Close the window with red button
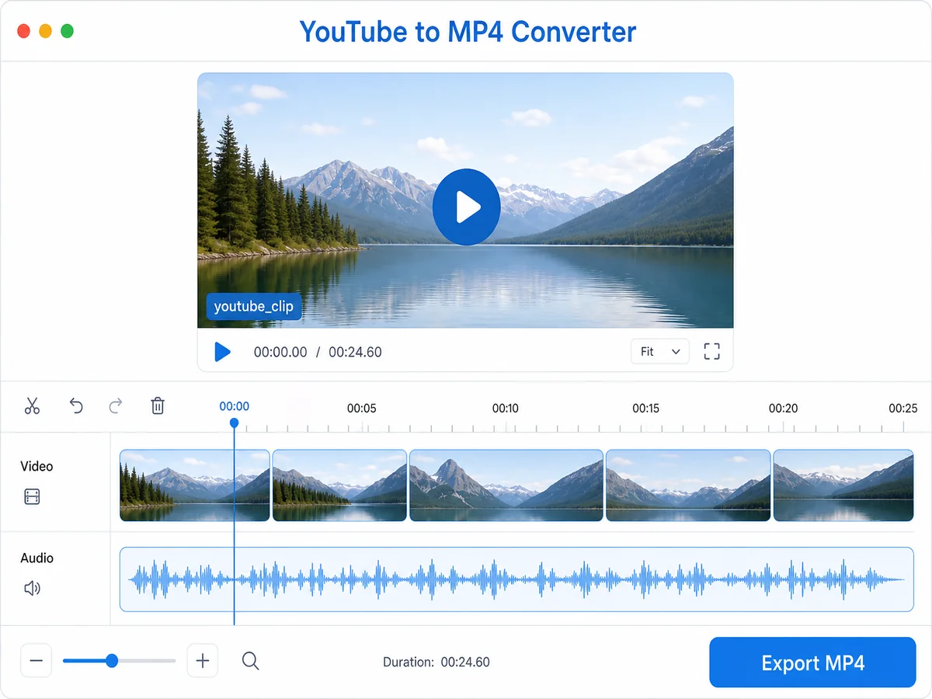The image size is (932, 699). tap(23, 31)
